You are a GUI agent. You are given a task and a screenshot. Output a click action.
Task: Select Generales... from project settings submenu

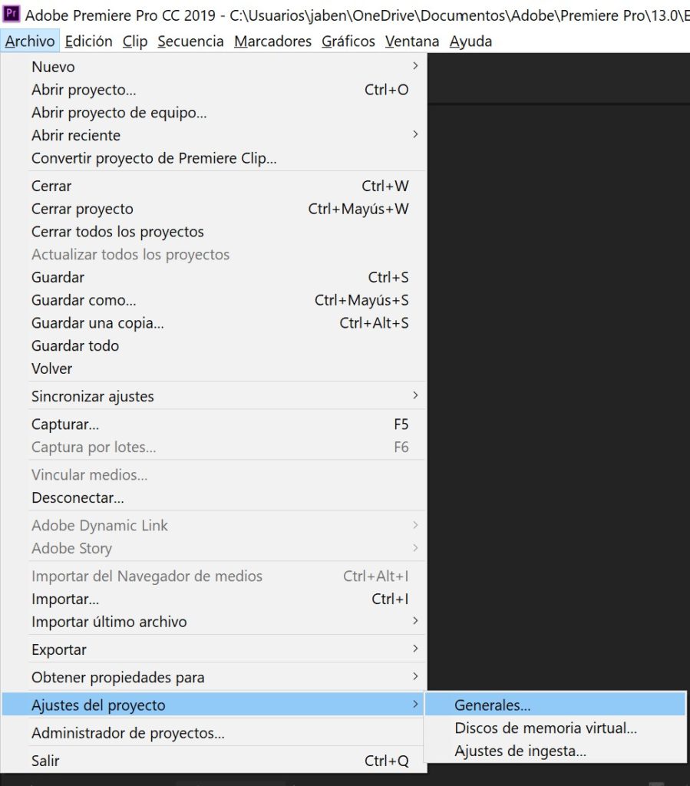pos(555,705)
